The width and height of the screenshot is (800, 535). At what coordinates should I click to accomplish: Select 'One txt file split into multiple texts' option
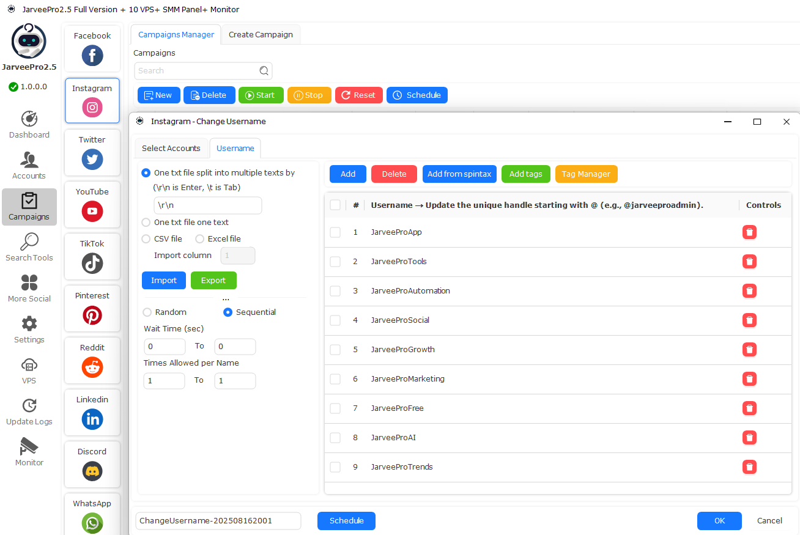click(146, 173)
